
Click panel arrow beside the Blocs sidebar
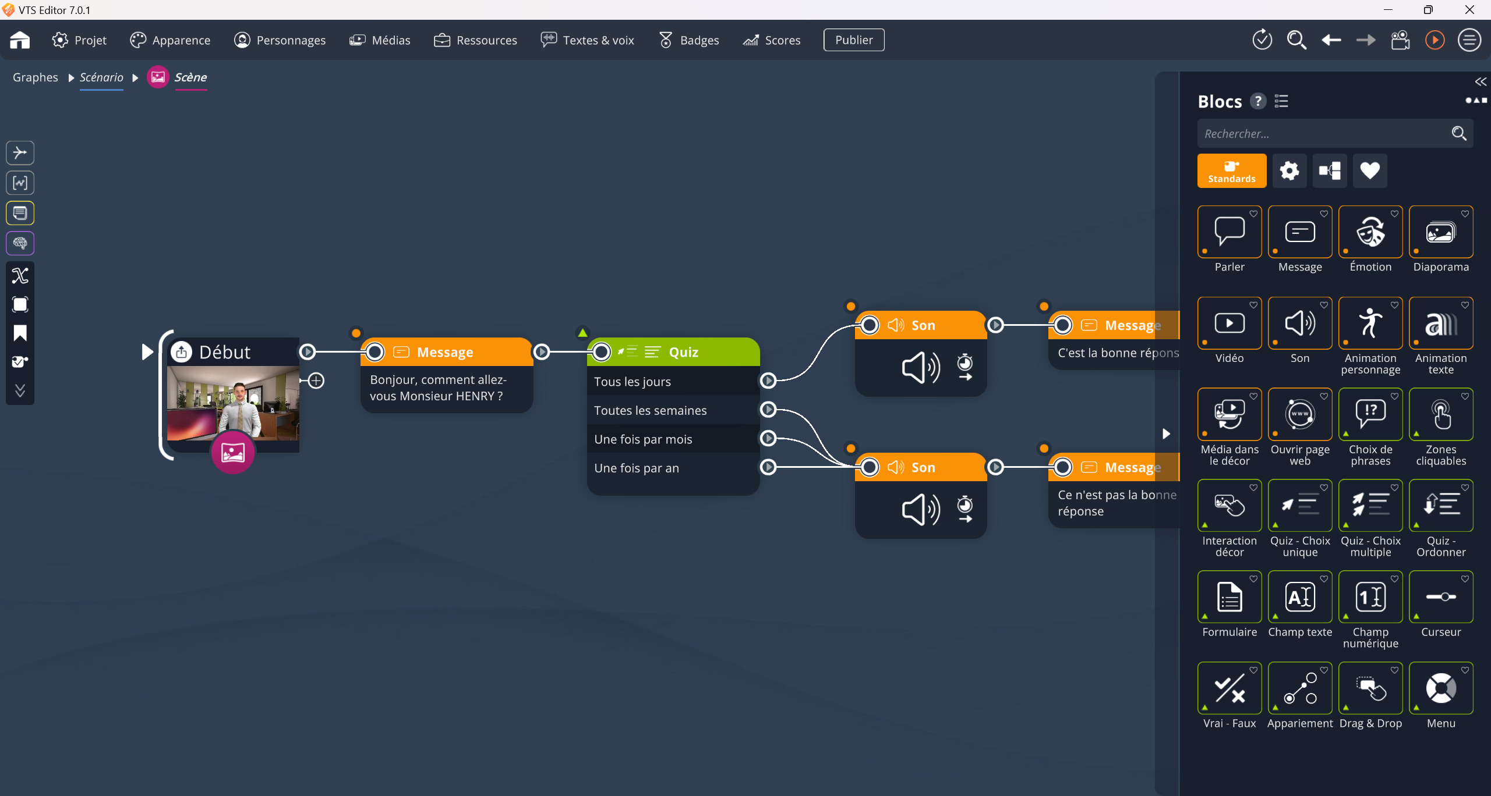(x=1166, y=433)
